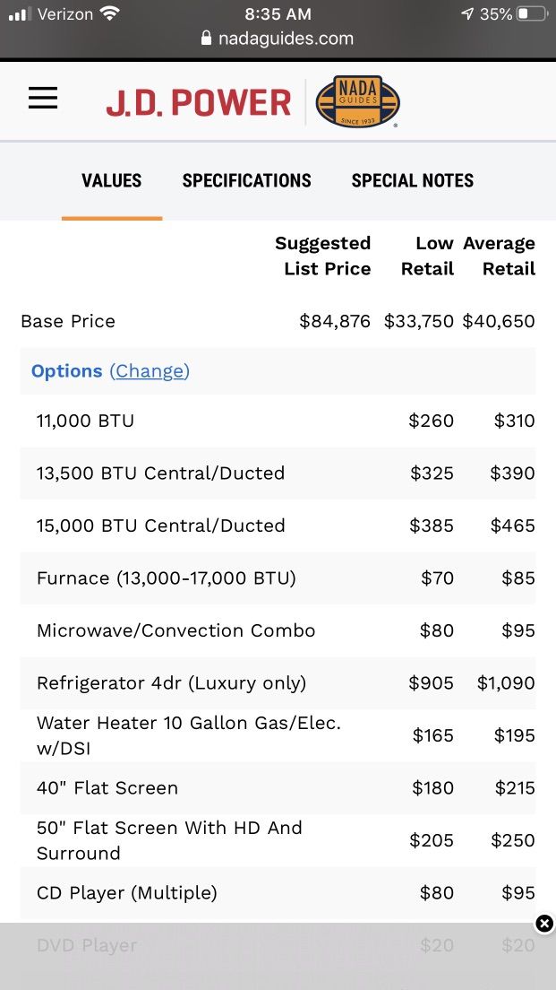This screenshot has height=990, width=556.
Task: Tap the Wi-Fi status icon
Action: (110, 13)
